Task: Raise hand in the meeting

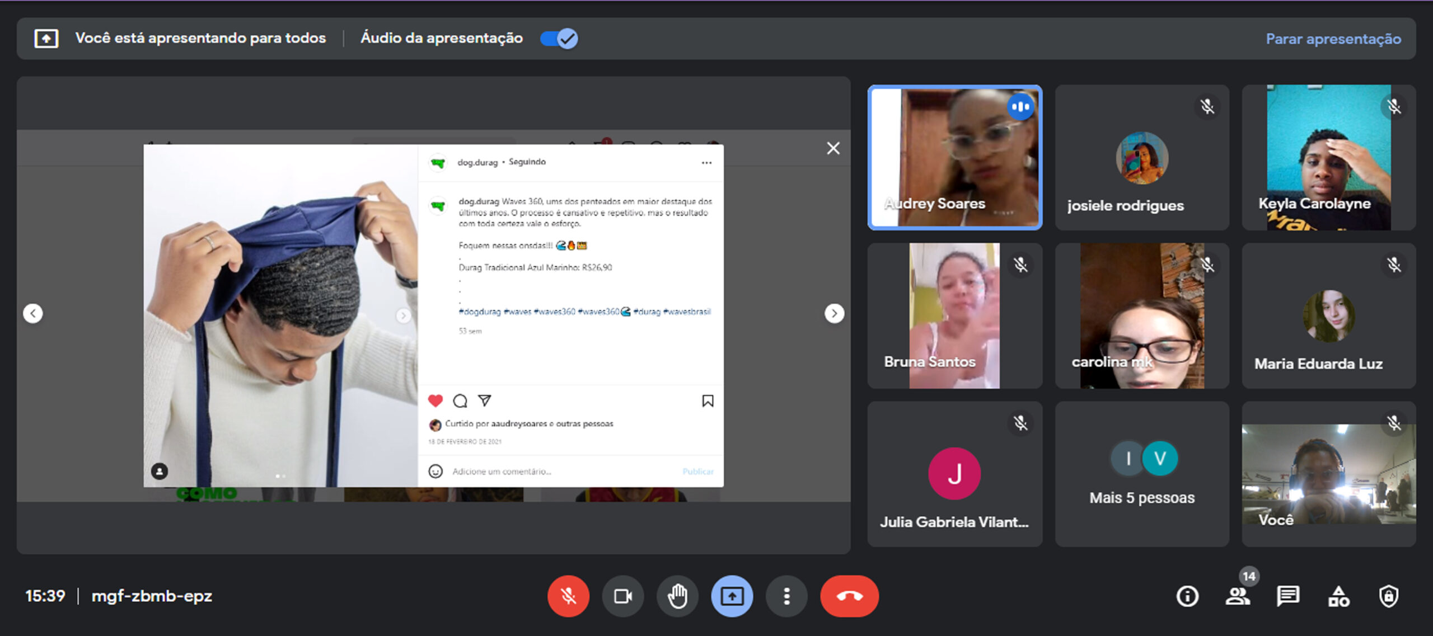Action: (x=677, y=596)
